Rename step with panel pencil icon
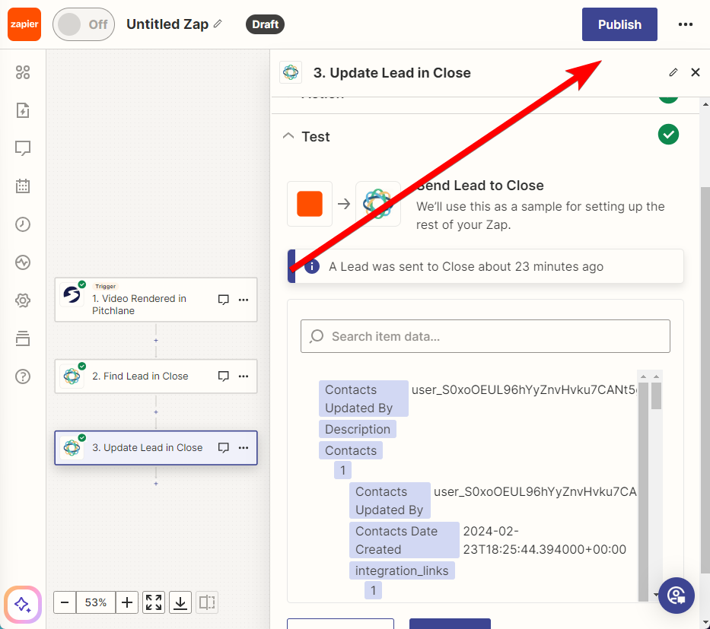Screen dimensions: 710x629 pyautogui.click(x=673, y=72)
